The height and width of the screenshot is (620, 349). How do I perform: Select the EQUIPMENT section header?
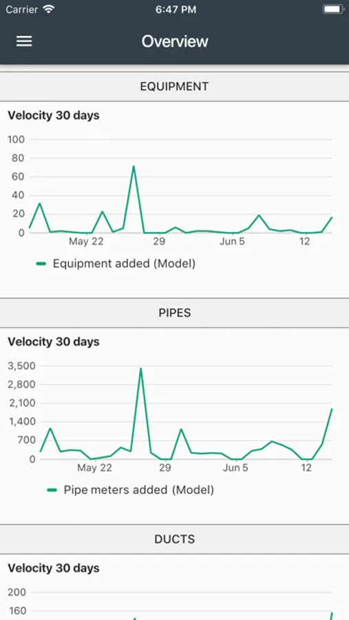(174, 87)
